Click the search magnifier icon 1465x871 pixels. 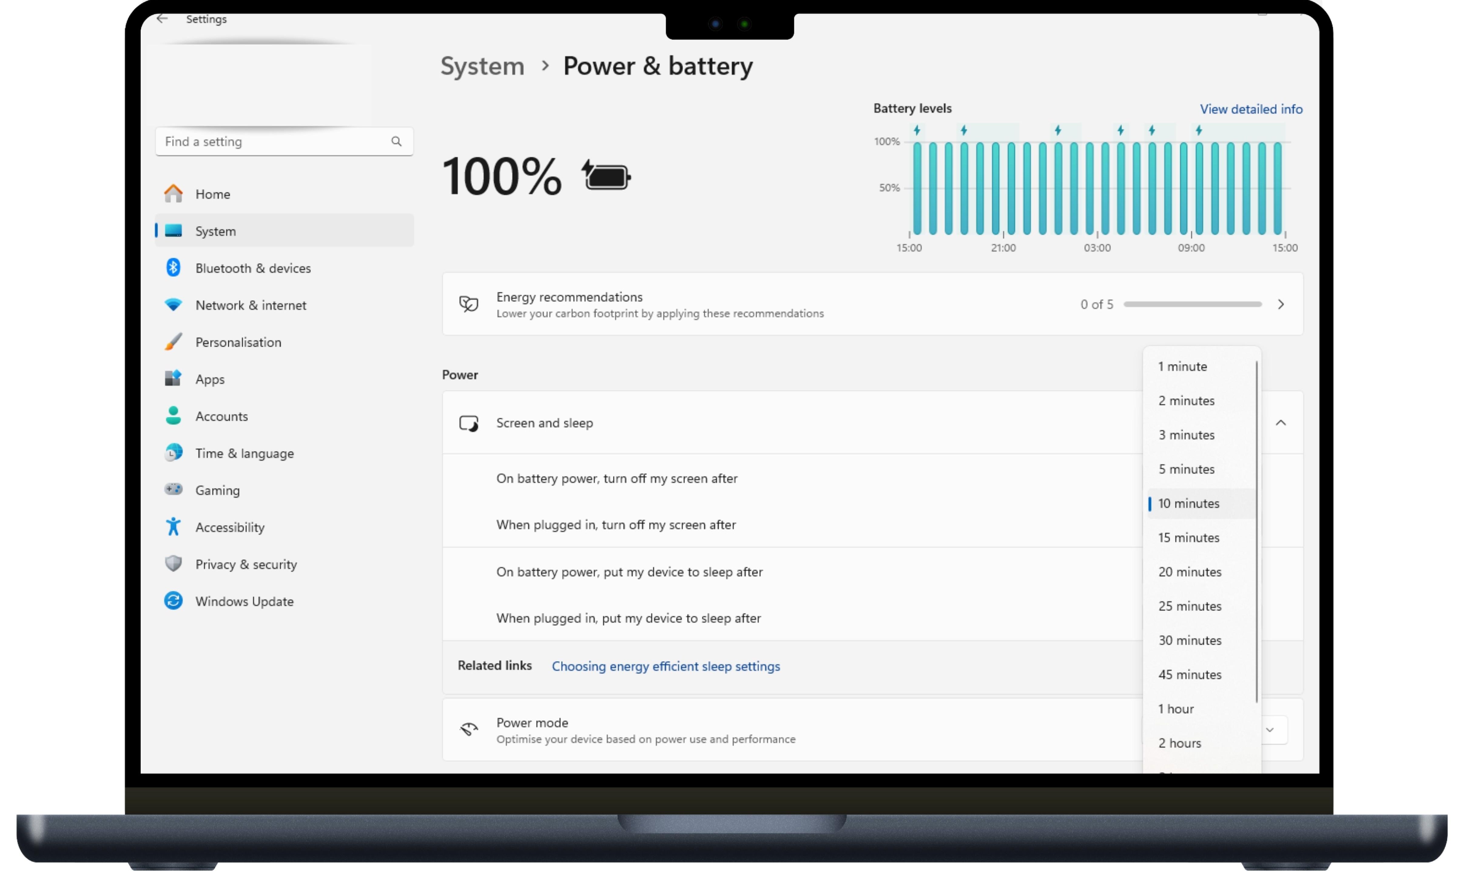(396, 142)
